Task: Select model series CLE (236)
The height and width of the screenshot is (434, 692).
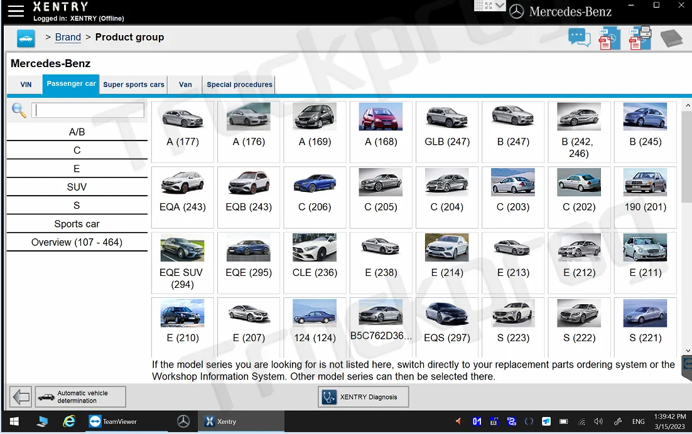Action: (315, 263)
